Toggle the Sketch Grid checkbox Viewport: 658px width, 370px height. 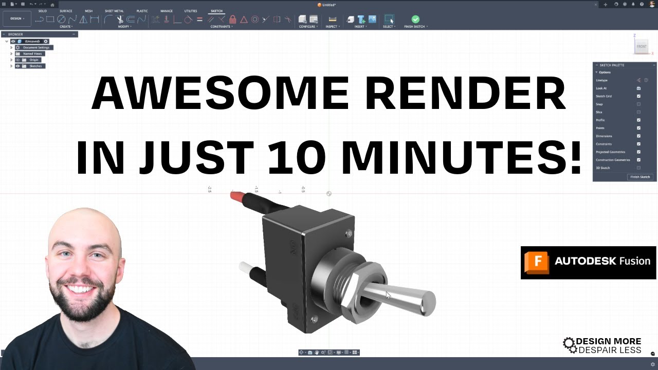click(x=639, y=96)
